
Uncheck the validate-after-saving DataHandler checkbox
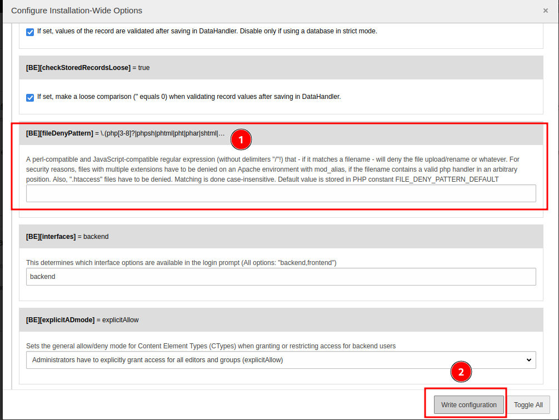coord(30,32)
